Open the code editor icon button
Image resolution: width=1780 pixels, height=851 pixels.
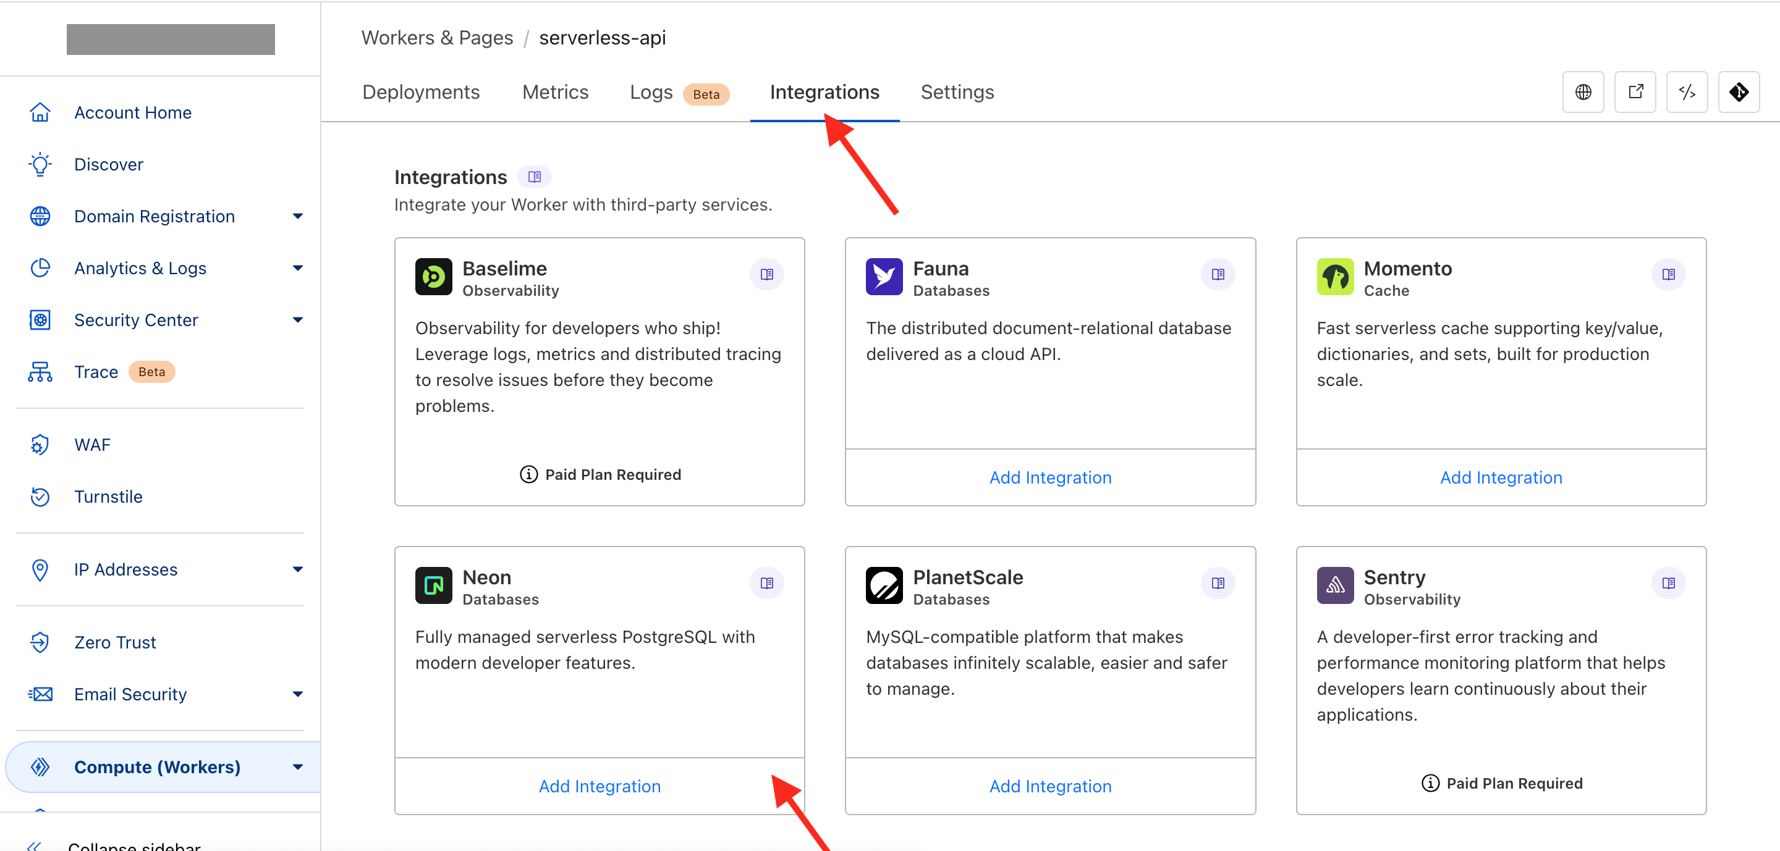pyautogui.click(x=1687, y=91)
